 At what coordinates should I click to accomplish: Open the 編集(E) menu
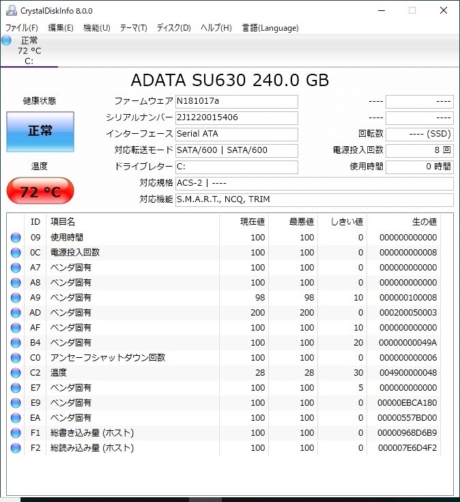point(61,28)
